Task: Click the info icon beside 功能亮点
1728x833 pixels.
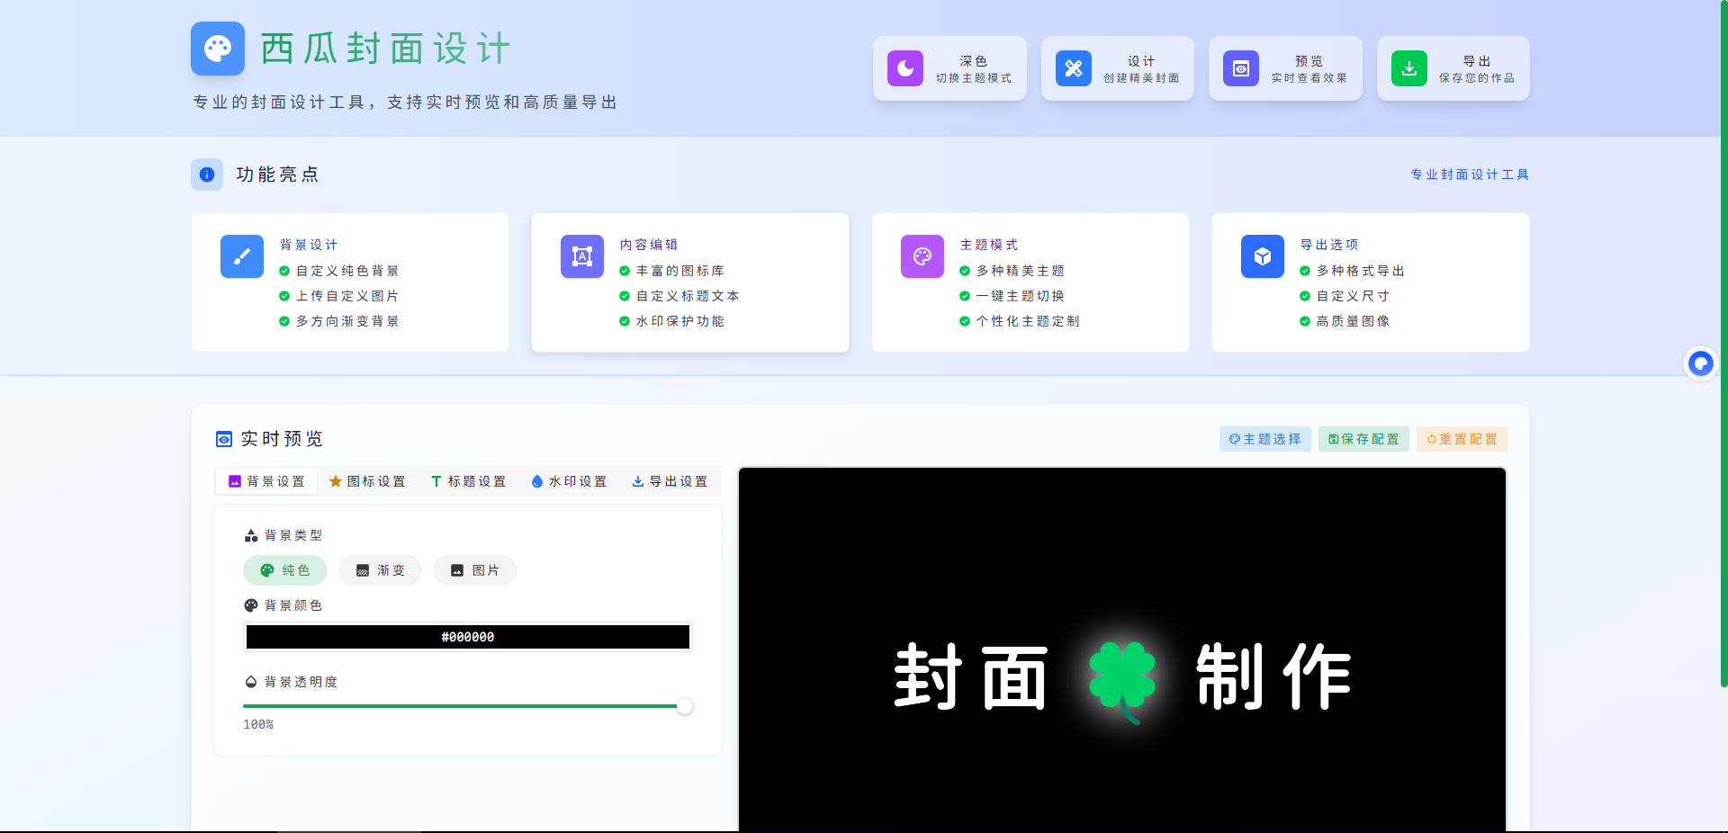Action: (207, 175)
